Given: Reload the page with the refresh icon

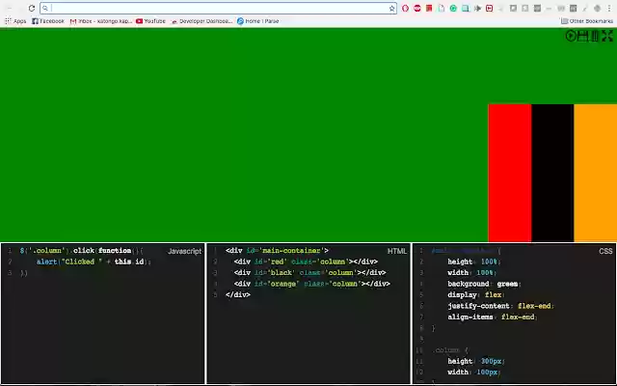Looking at the screenshot, I should pos(32,8).
